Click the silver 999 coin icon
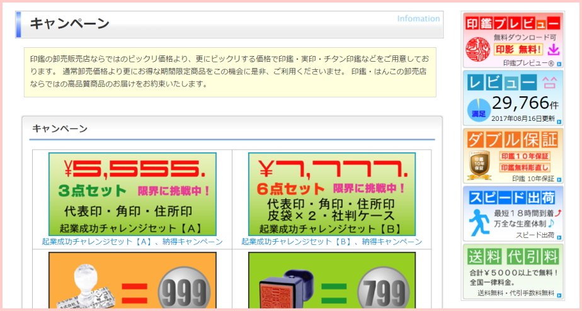This screenshot has height=311, width=582. tap(184, 288)
